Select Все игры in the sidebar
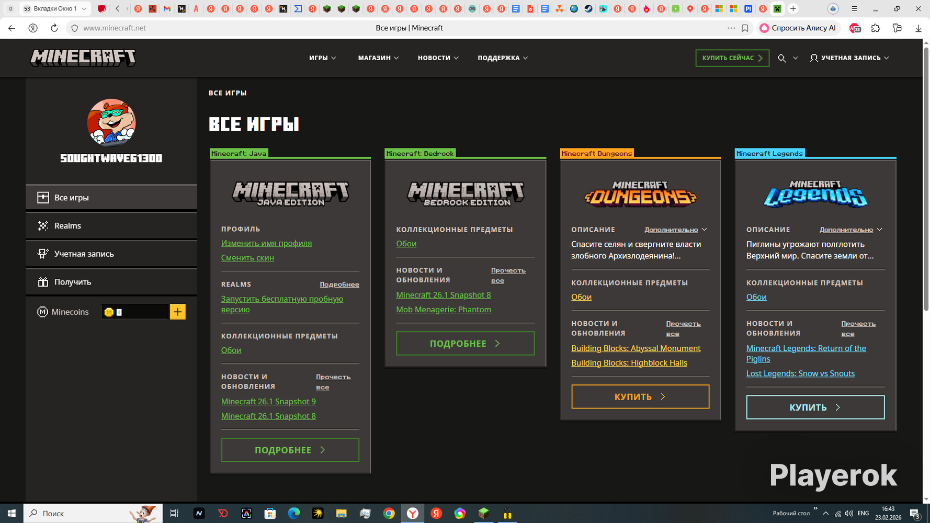 pyautogui.click(x=111, y=198)
